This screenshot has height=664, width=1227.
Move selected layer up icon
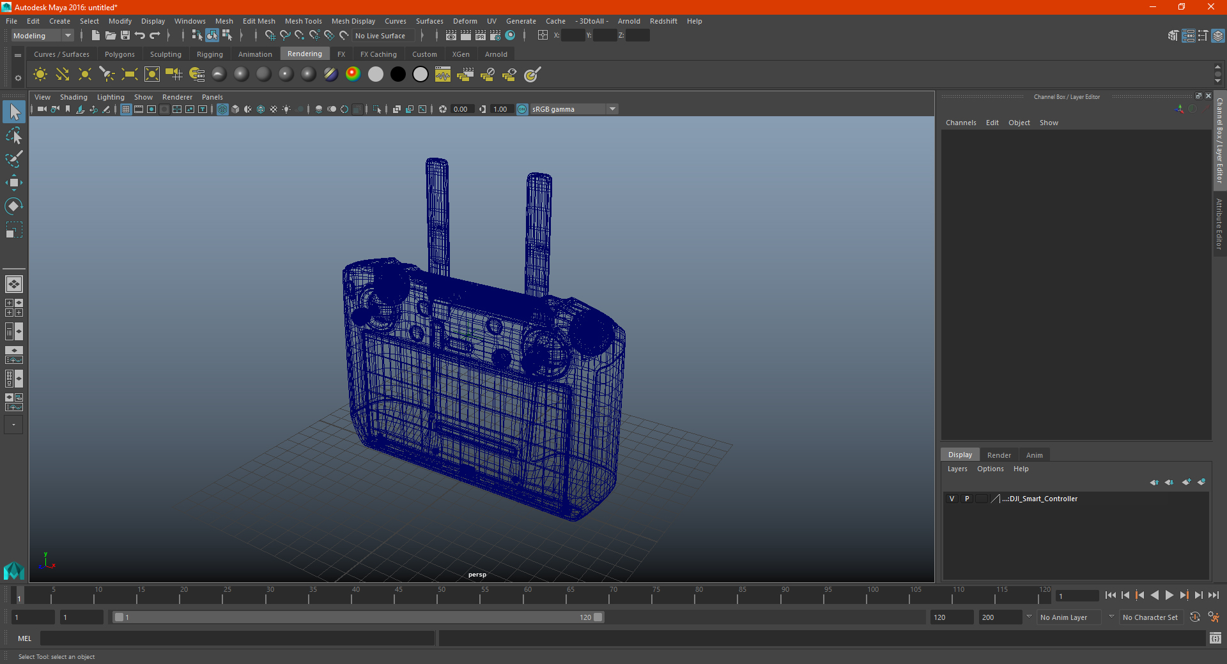(1154, 482)
